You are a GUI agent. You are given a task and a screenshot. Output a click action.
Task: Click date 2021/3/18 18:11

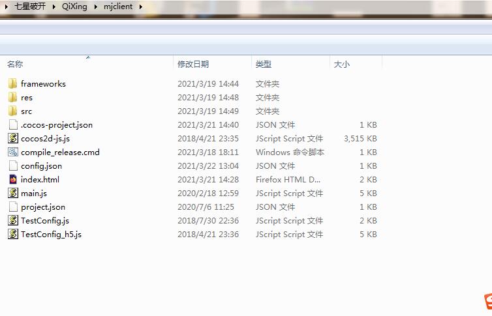[x=208, y=152]
